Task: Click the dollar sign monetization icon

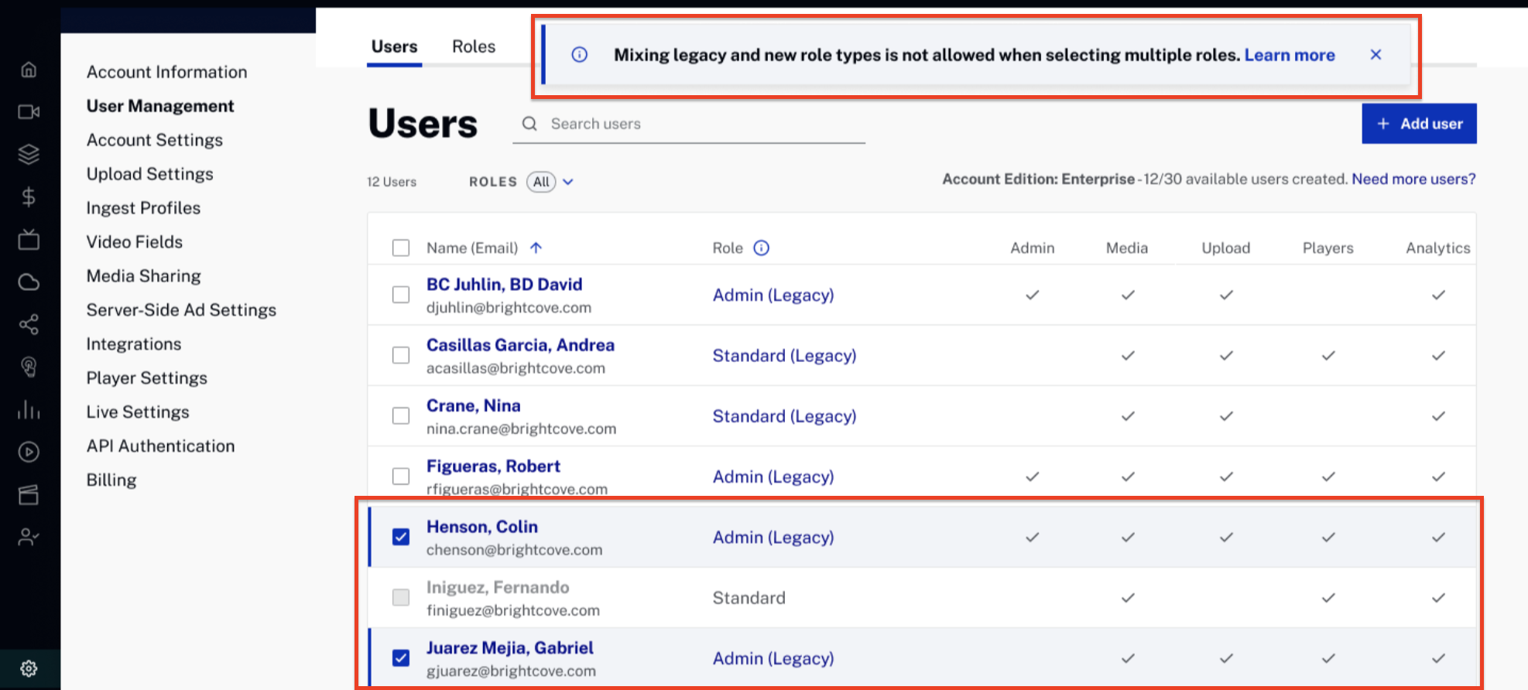Action: tap(29, 197)
